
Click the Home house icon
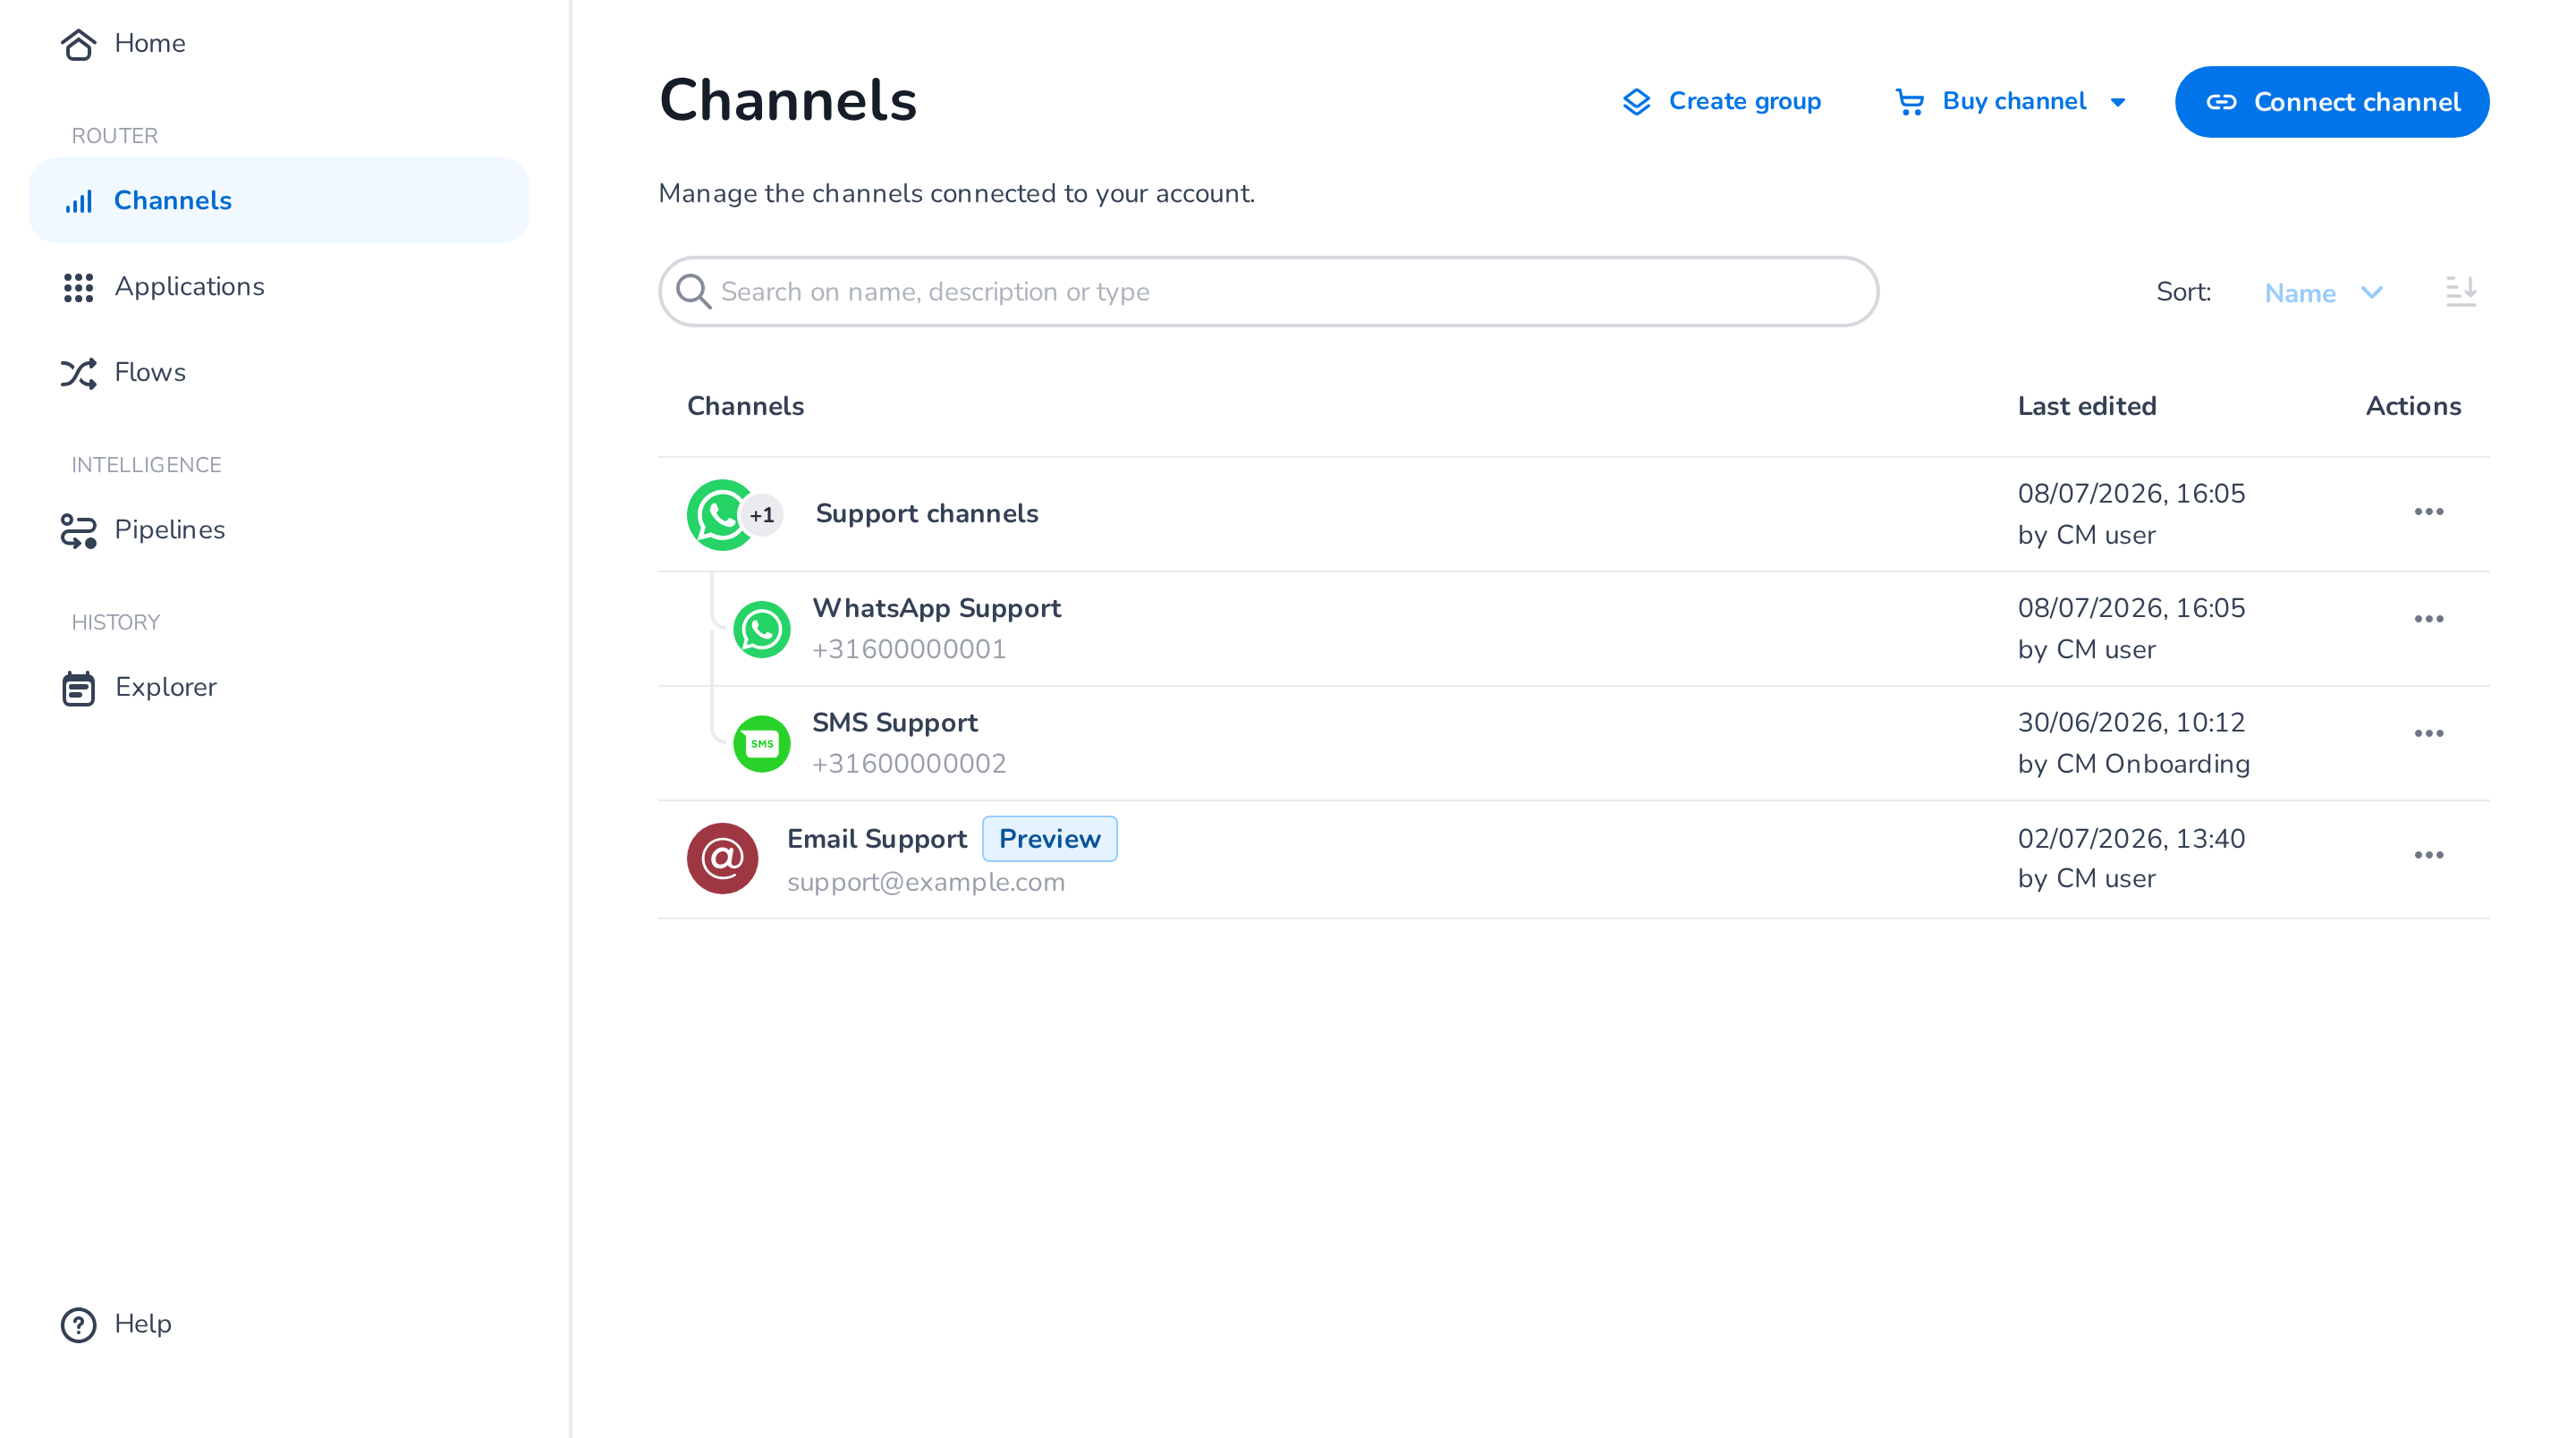click(x=78, y=44)
